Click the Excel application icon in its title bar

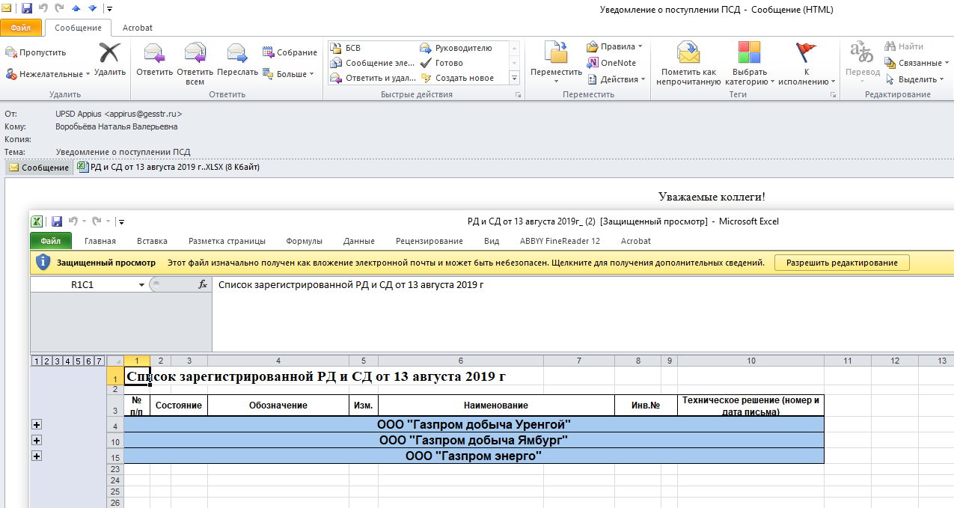36,221
